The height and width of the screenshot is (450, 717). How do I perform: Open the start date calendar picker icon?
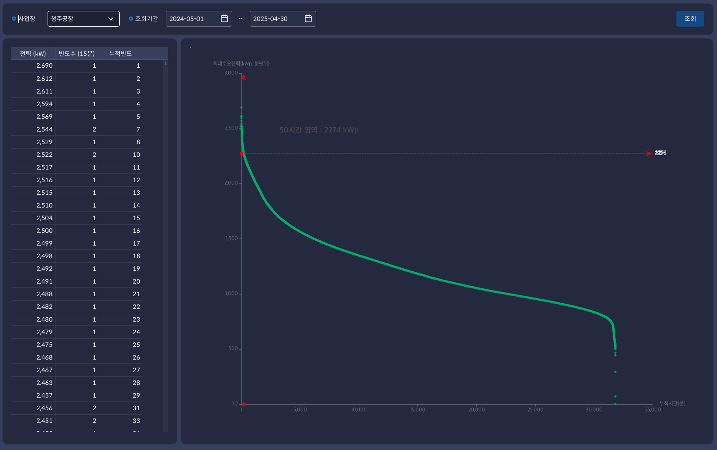[224, 18]
